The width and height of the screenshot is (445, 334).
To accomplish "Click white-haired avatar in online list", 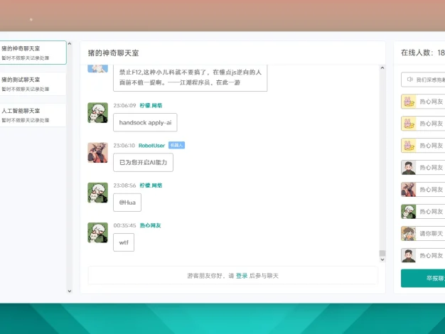I will 408,212.
